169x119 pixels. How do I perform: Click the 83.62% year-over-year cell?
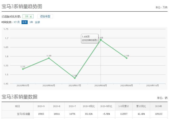89,114
